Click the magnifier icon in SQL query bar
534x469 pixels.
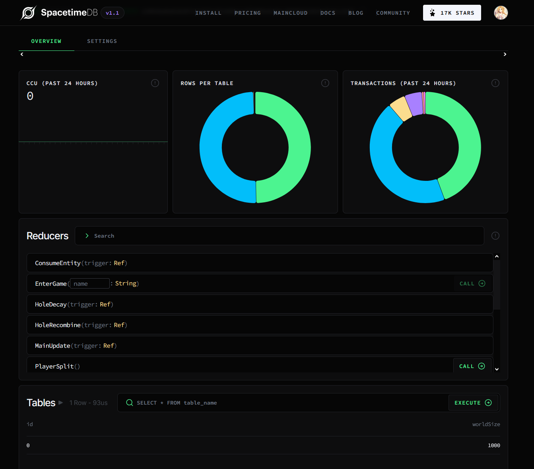129,403
